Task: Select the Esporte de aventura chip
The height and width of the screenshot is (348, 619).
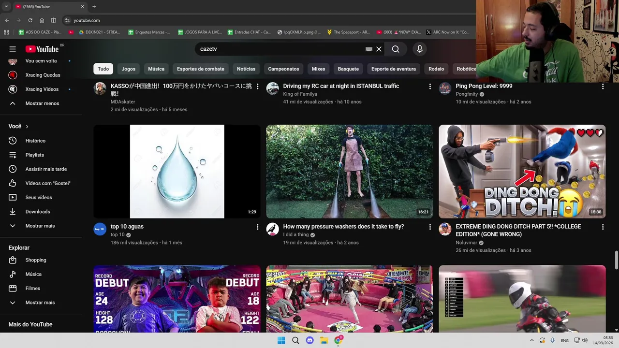Action: tap(394, 69)
